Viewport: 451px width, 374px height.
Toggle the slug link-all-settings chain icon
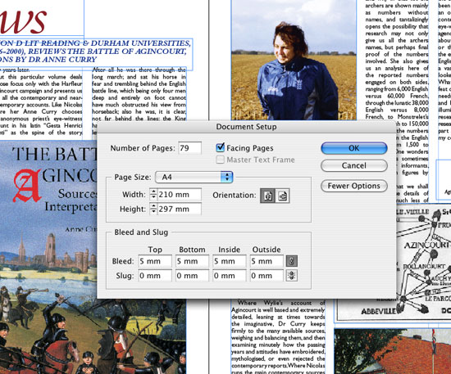point(291,276)
